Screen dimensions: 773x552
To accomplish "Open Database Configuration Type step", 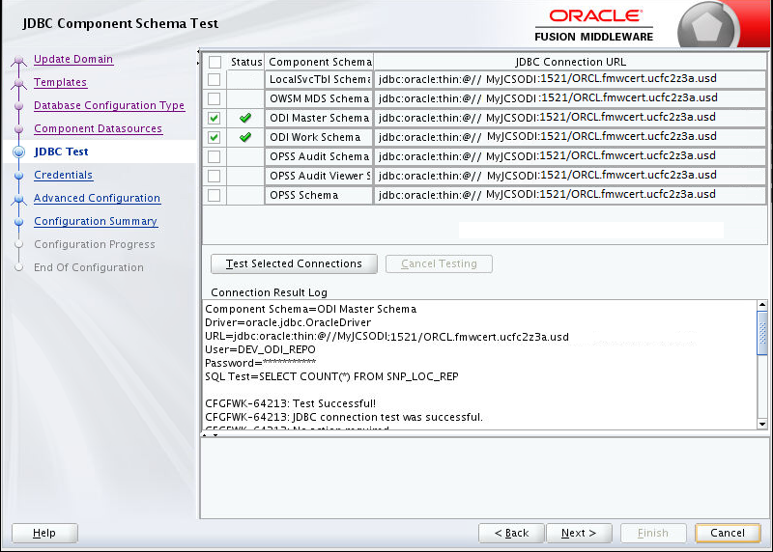I will pyautogui.click(x=109, y=105).
